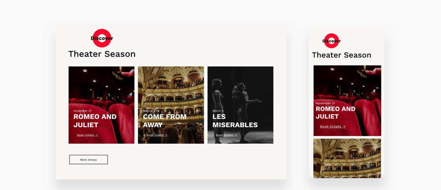The height and width of the screenshot is (190, 441).
Task: Click the mobile Theater Season heading
Action: [341, 55]
